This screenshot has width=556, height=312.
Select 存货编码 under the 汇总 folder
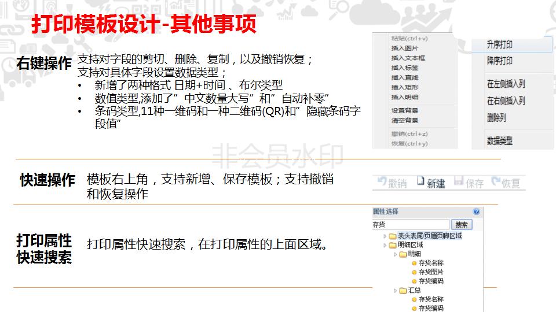(431, 309)
